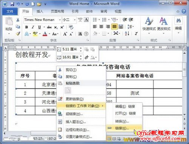Choose Borders and Shading in context menu
The image size is (189, 144).
tap(81, 130)
